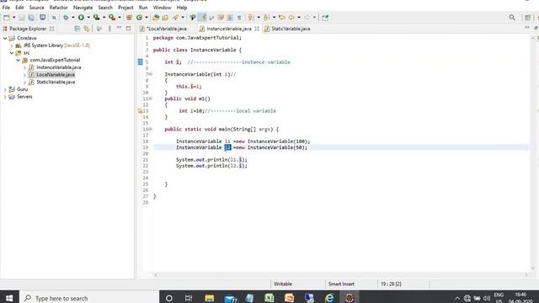Toggle Block Selection mode in toolbar
The width and height of the screenshot is (539, 303).
[x=230, y=18]
